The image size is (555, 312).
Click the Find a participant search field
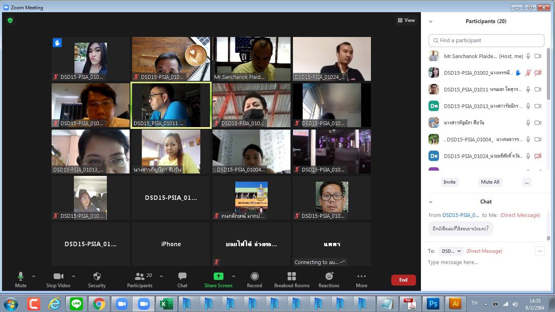486,41
